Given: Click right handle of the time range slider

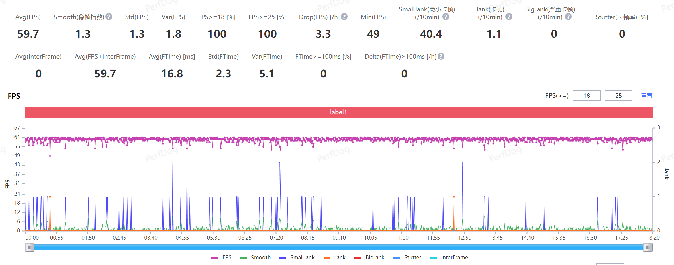Looking at the screenshot, I should click(x=647, y=247).
